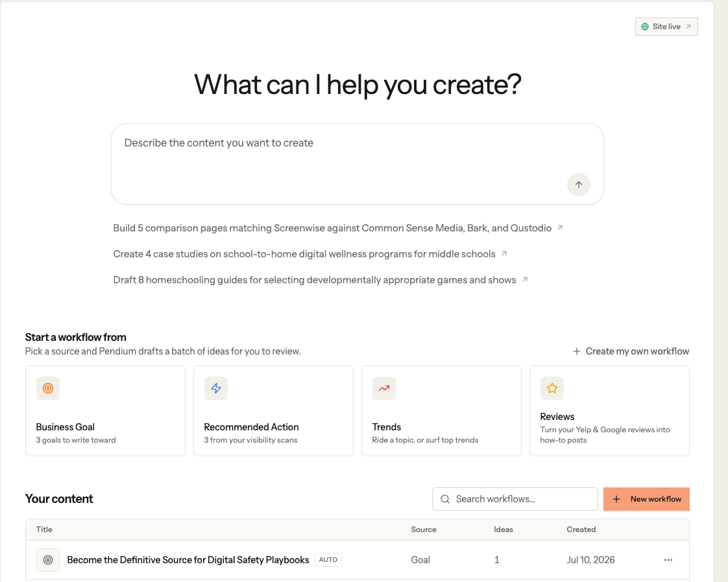The height and width of the screenshot is (582, 728).
Task: Sort by the Created column header
Action: (x=581, y=529)
